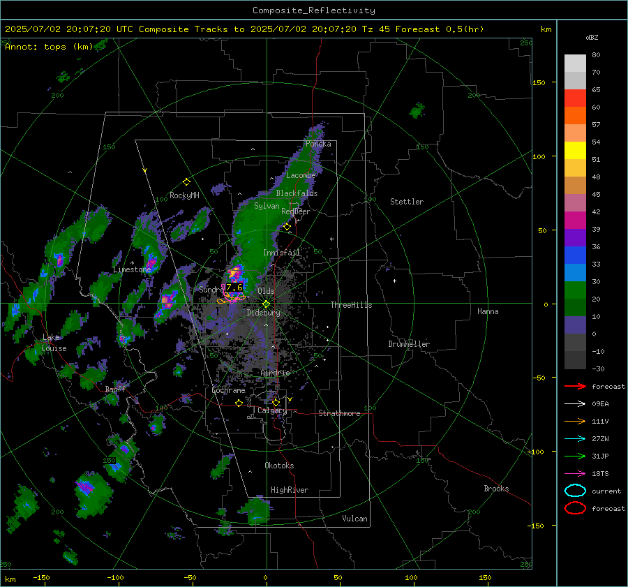Image resolution: width=628 pixels, height=587 pixels.
Task: Click the 50 tick on right axis
Action: (x=542, y=230)
